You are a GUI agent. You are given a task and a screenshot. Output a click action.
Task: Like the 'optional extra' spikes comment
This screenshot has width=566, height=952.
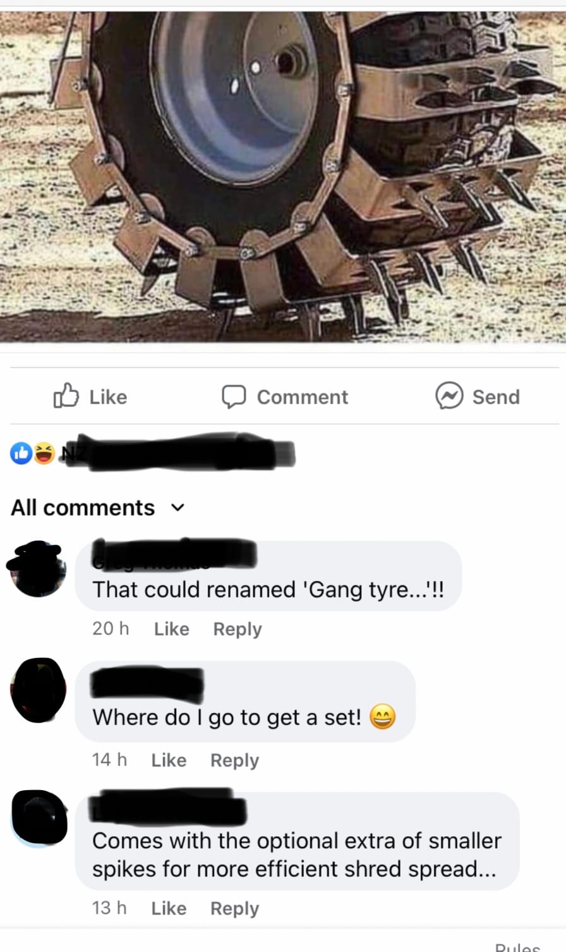pos(169,908)
